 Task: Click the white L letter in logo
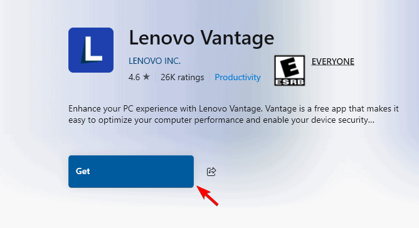pos(92,50)
